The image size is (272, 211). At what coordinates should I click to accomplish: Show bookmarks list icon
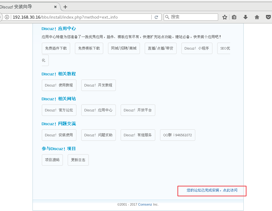pos(234,17)
